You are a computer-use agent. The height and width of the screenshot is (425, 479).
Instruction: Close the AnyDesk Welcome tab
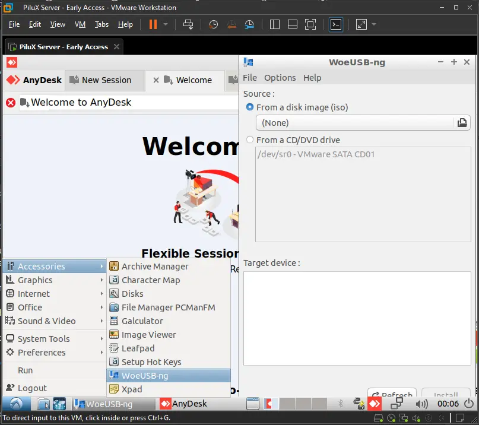point(156,80)
